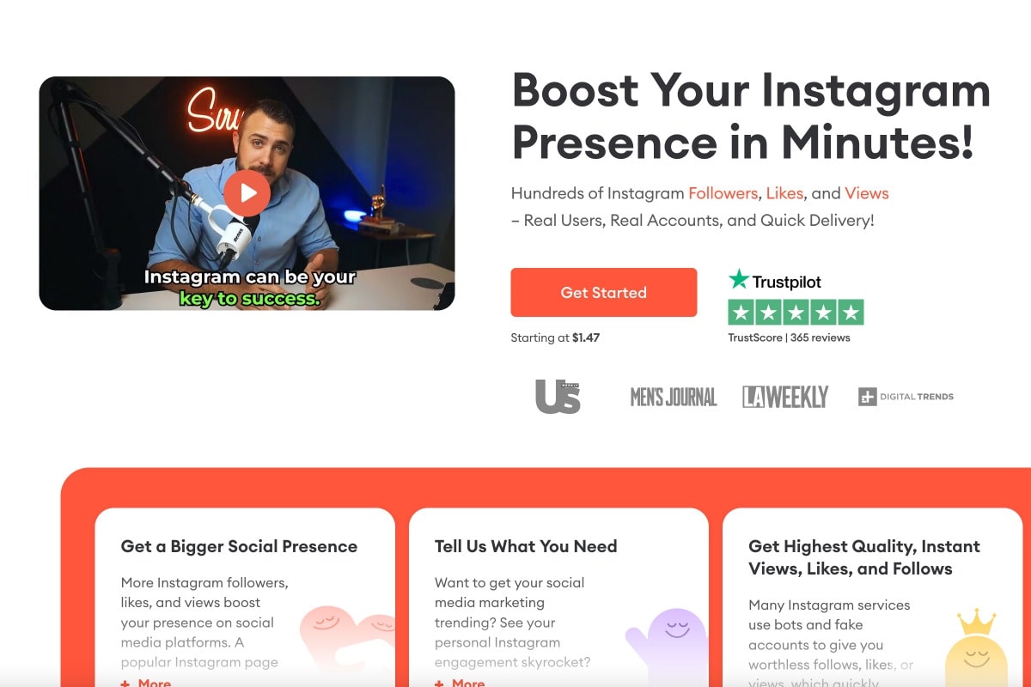Click the video thumbnail caption text

tap(249, 288)
